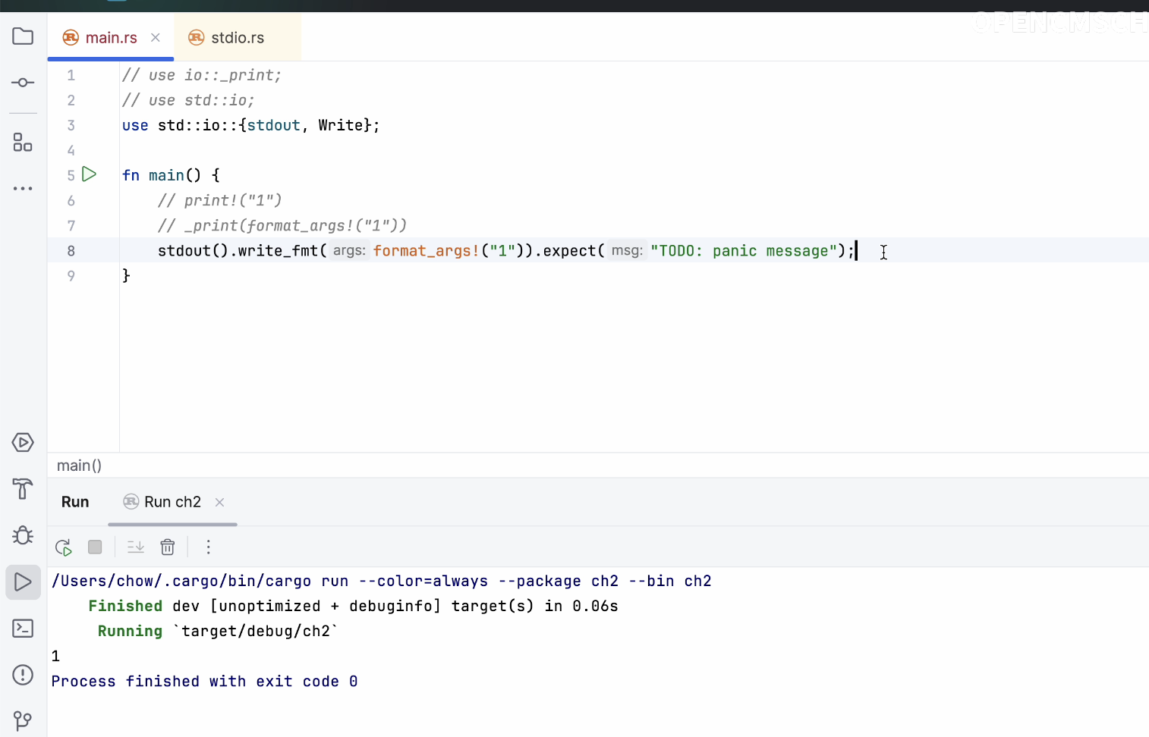Close the Run ch2 tab
This screenshot has height=737, width=1149.
(x=219, y=502)
